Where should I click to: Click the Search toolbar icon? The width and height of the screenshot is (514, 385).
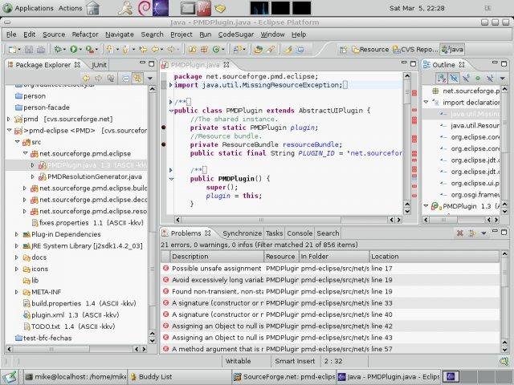(271, 50)
